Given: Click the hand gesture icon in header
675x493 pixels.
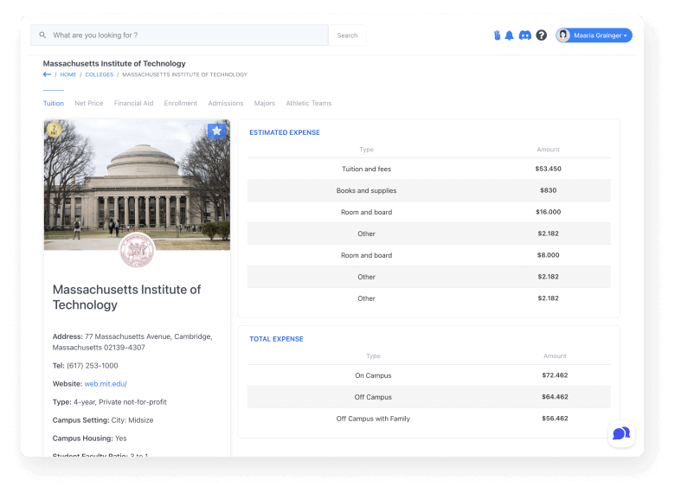Looking at the screenshot, I should pos(497,35).
